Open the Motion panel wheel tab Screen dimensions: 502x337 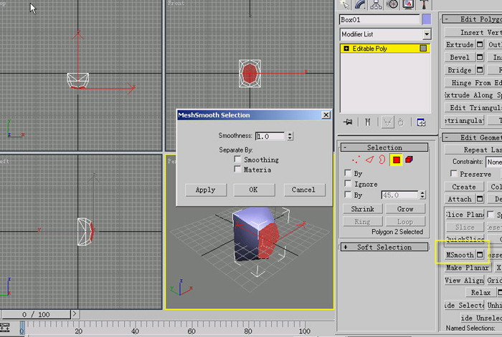(392, 4)
